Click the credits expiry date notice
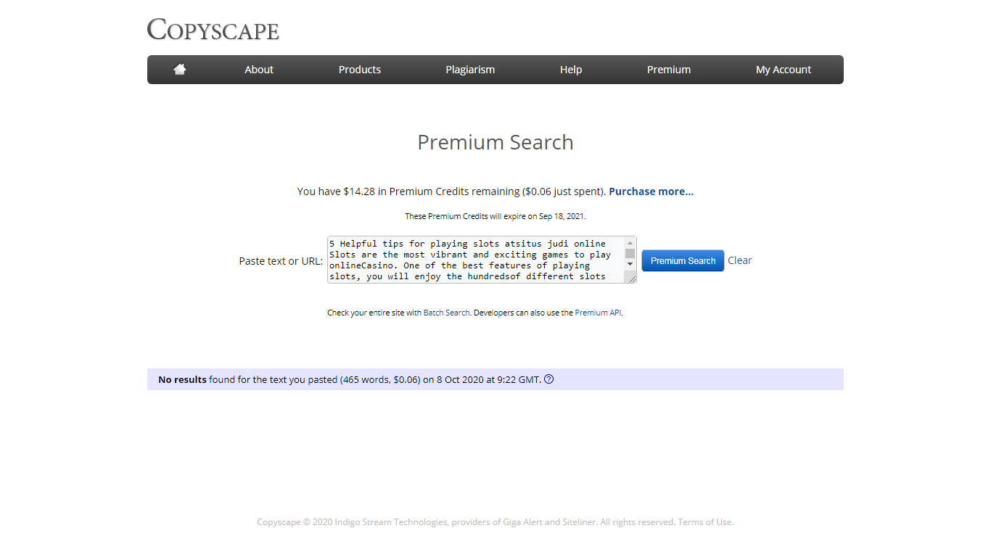Image resolution: width=991 pixels, height=557 pixels. [495, 216]
